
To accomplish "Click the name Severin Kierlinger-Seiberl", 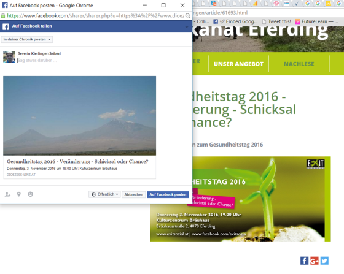I will (x=39, y=53).
